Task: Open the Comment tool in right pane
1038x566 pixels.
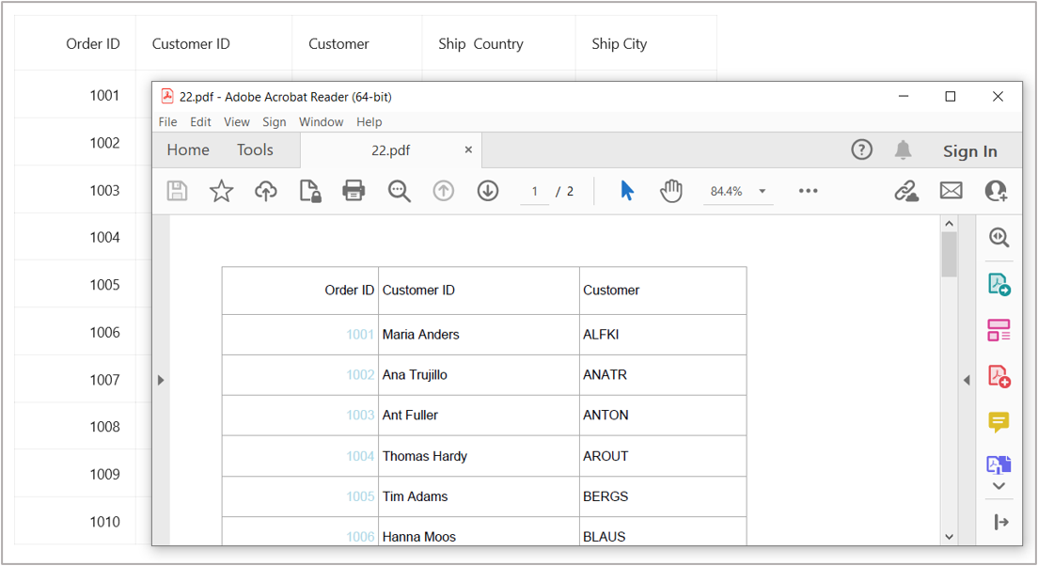Action: tap(999, 422)
